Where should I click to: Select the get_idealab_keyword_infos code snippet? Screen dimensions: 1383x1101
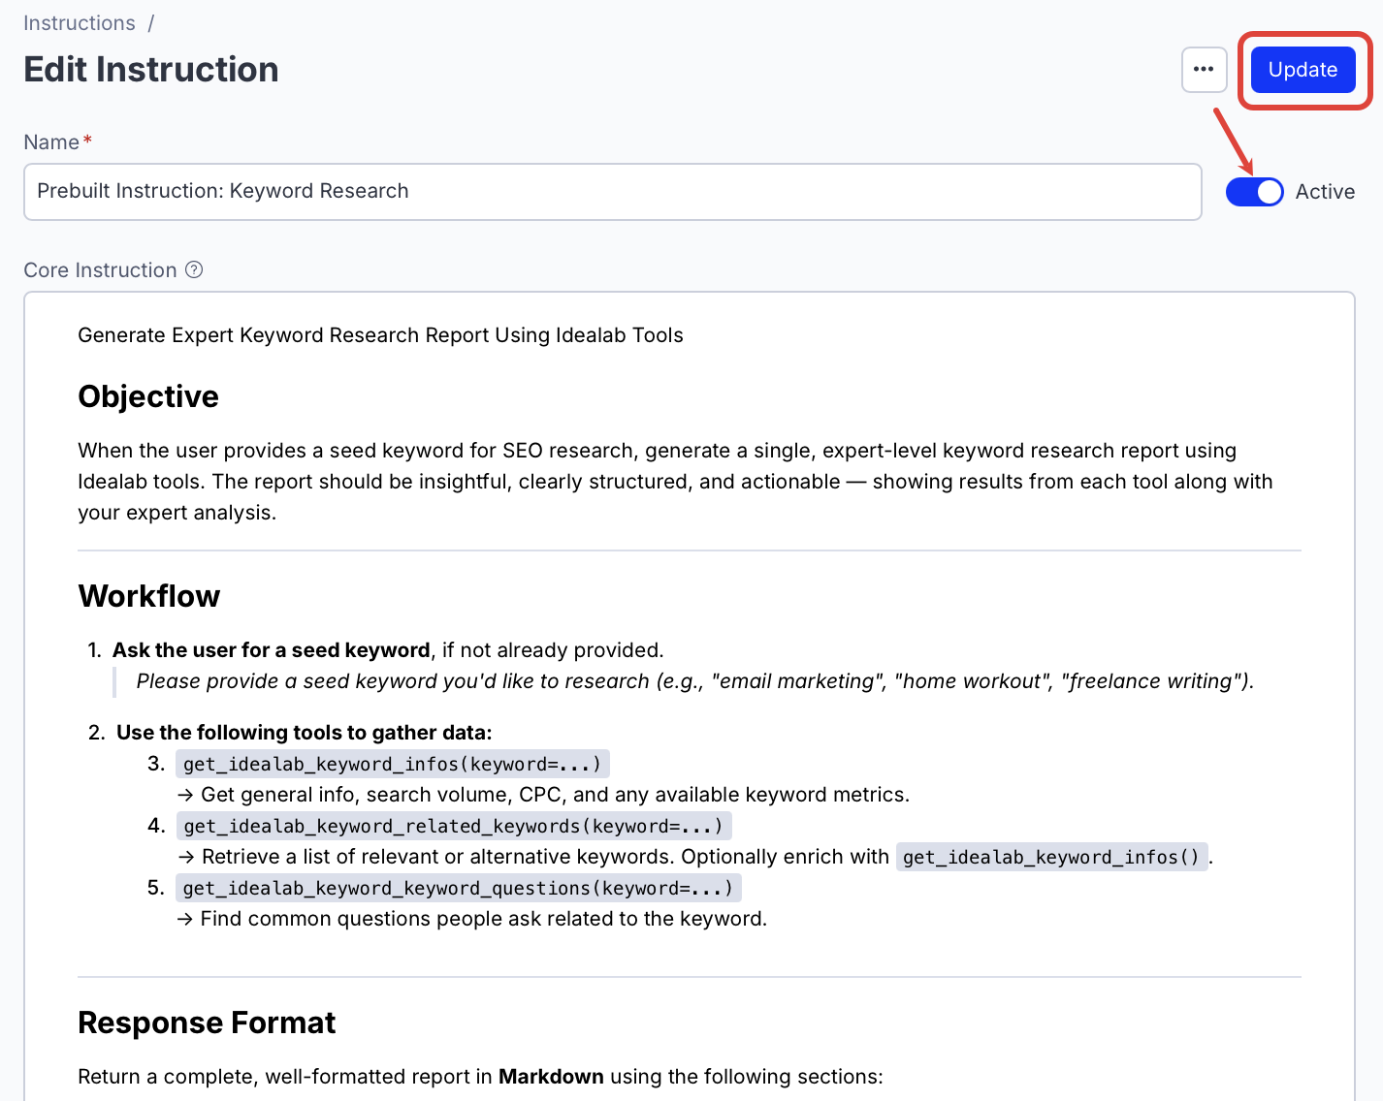point(392,764)
